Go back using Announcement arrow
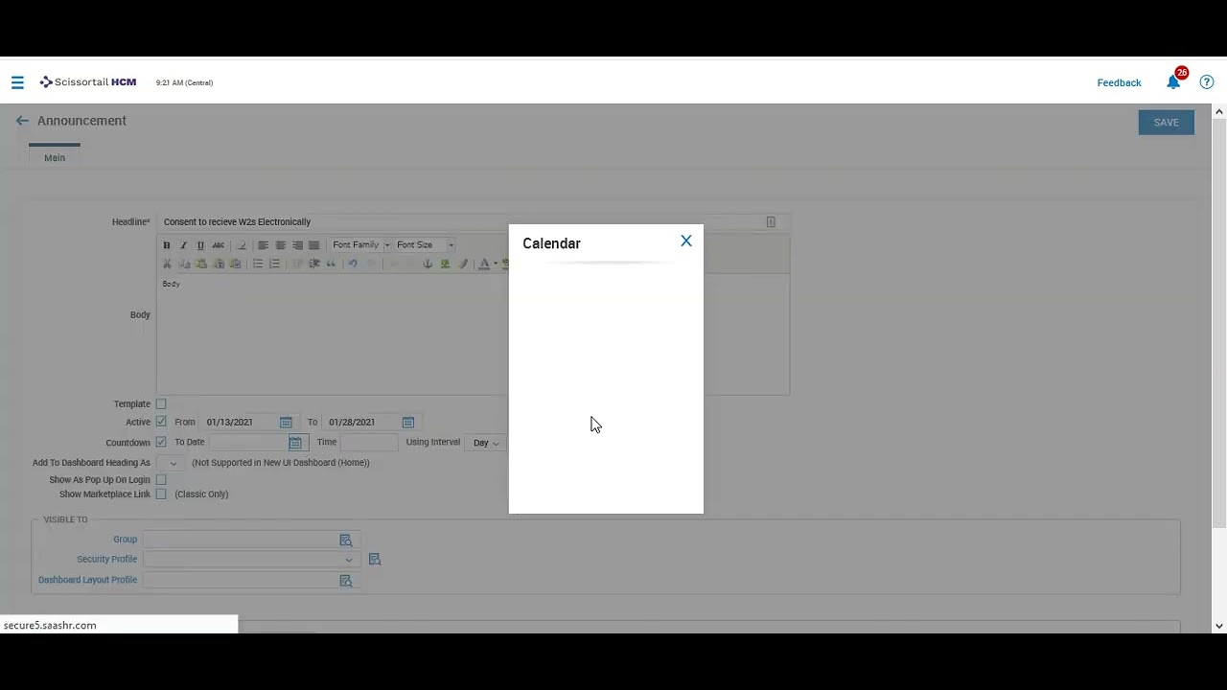 [x=22, y=121]
